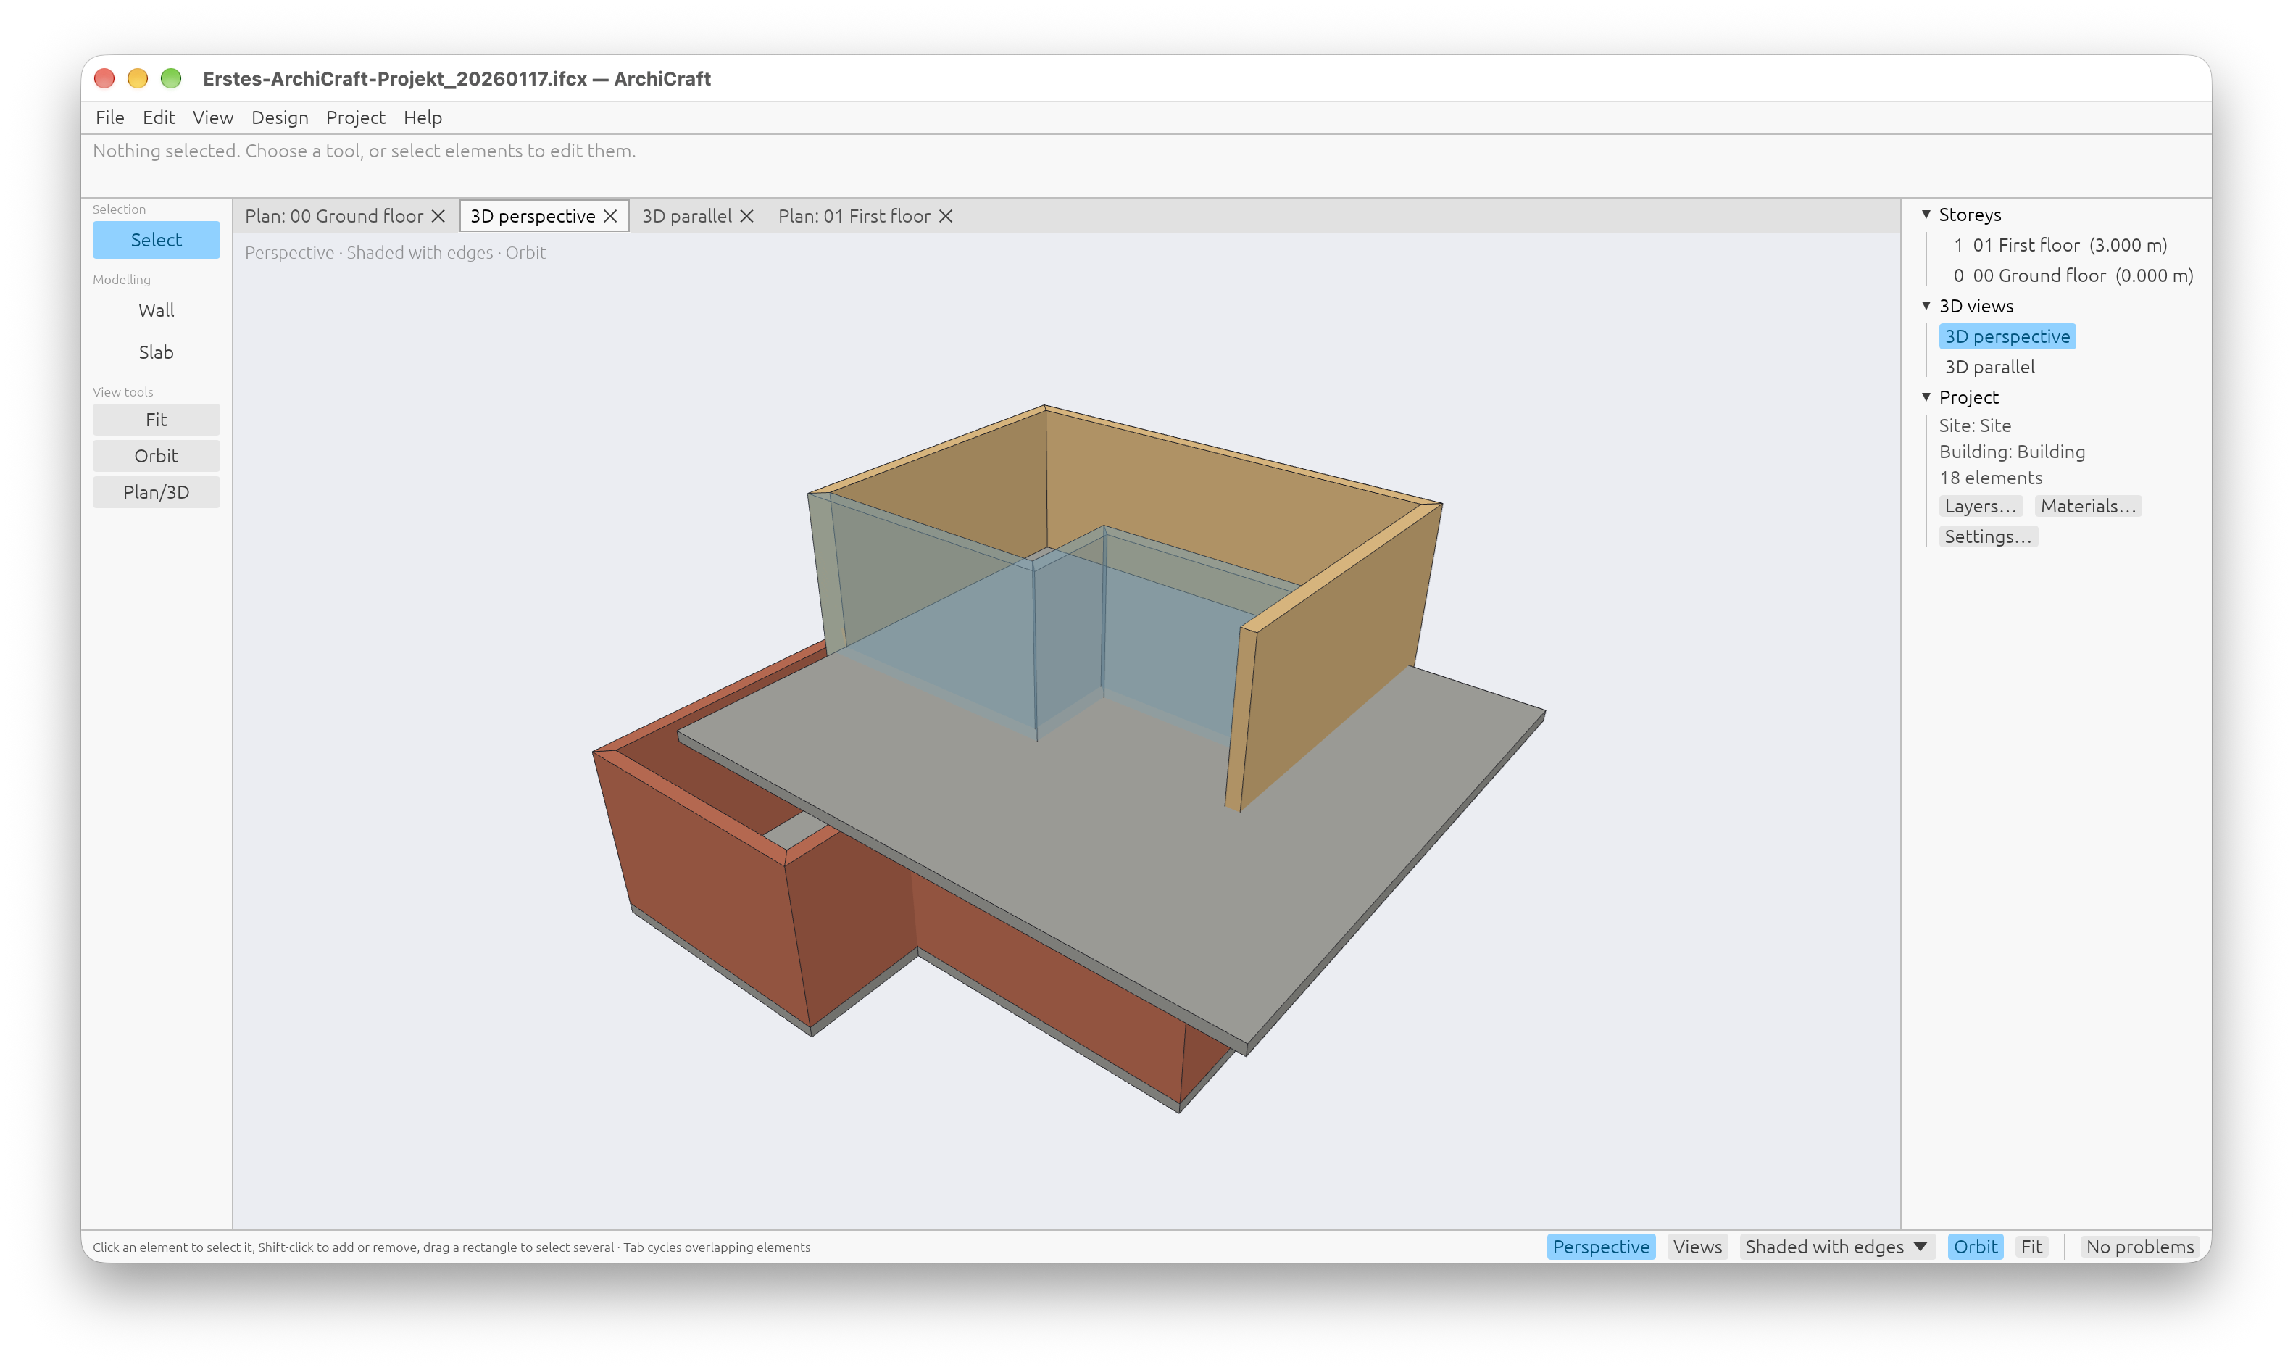Viewport: 2293px width, 1370px height.
Task: Click the '18 elements' project entry
Action: coord(1990,477)
